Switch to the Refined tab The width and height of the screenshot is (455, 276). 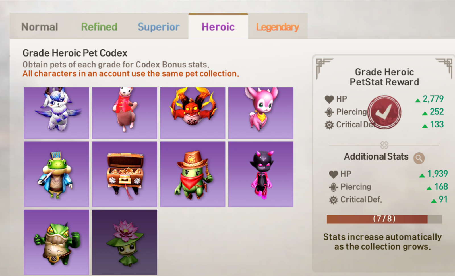click(99, 27)
